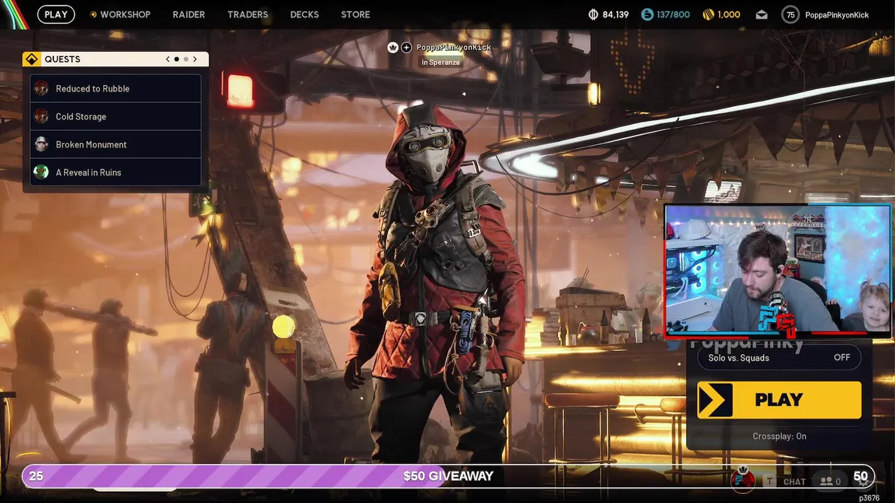This screenshot has height=503, width=895.
Task: Click the gold striped currency icon beside 1,000
Action: [x=708, y=15]
